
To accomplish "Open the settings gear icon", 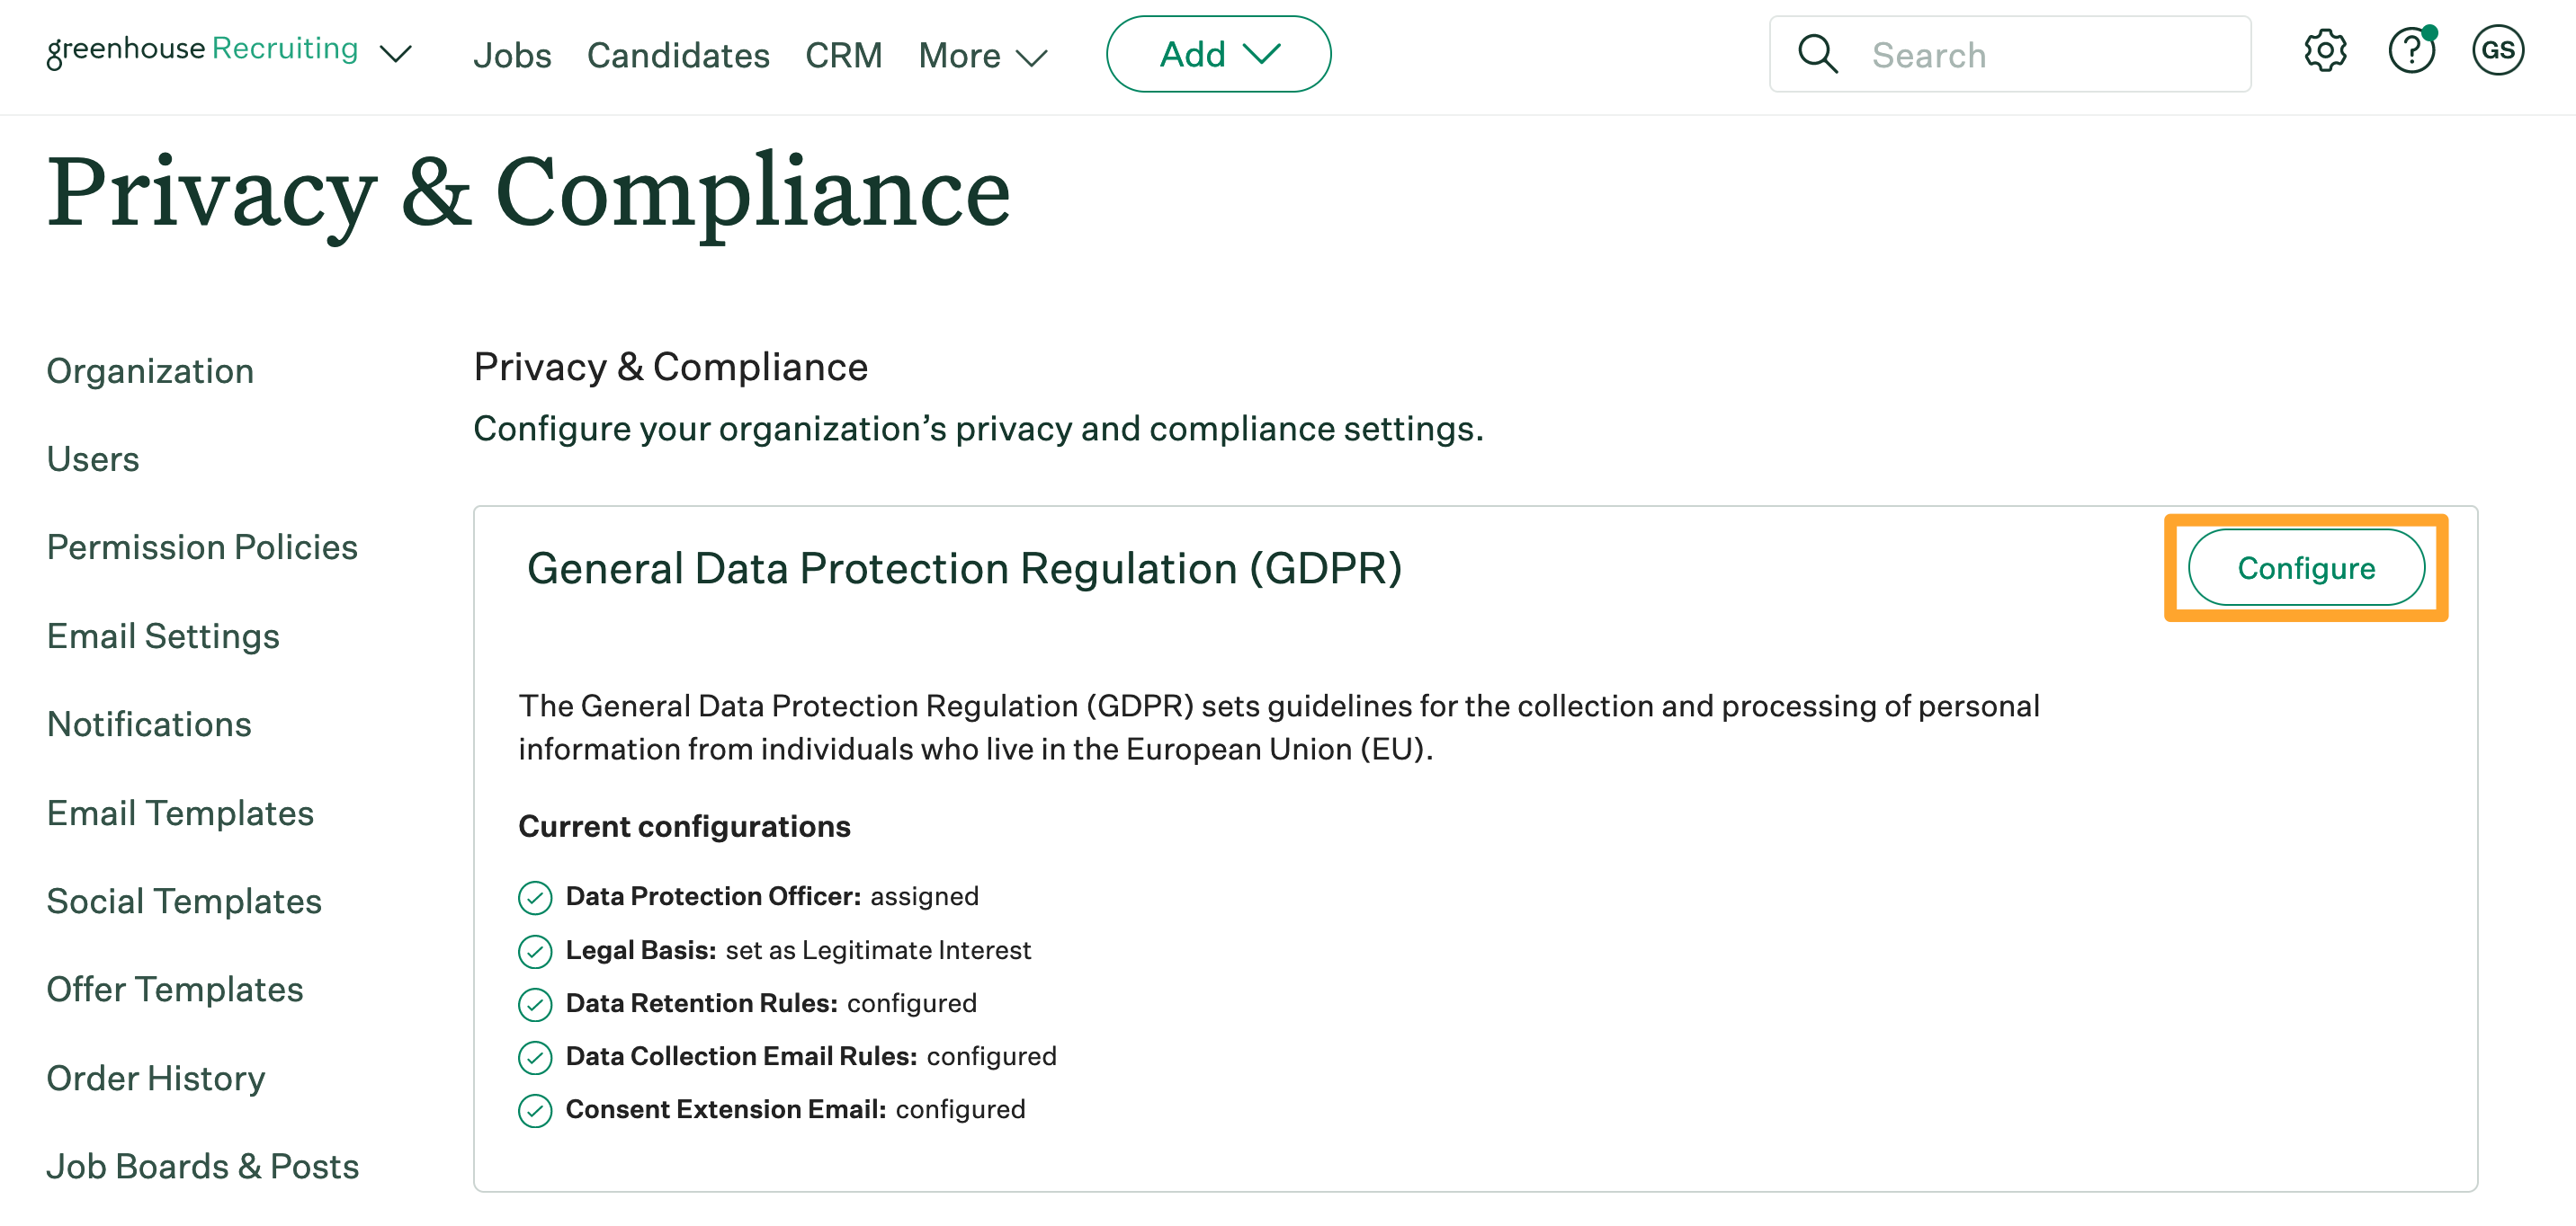I will point(2324,52).
